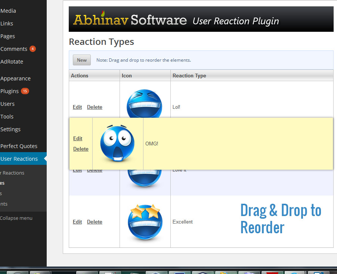Click the Comments count badge showing 4

(x=33, y=49)
